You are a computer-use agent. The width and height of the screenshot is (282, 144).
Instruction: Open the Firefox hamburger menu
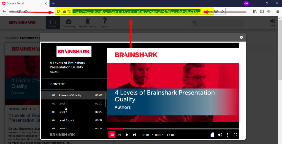(x=278, y=12)
